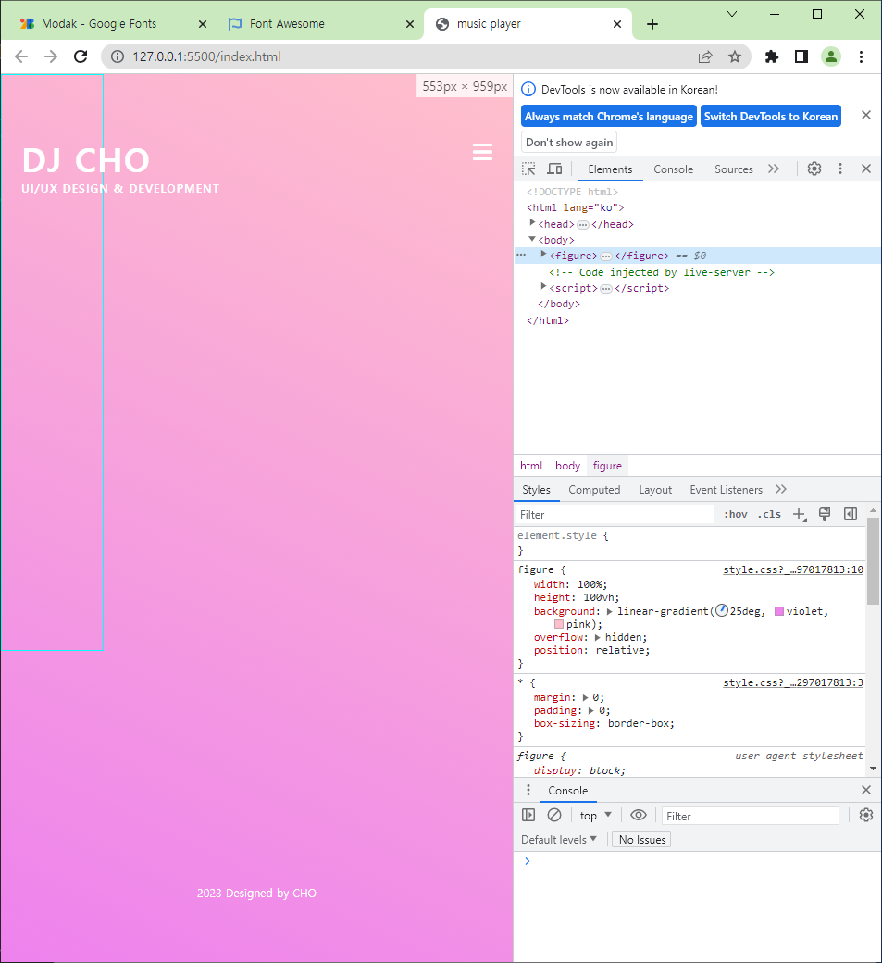The width and height of the screenshot is (882, 963).
Task: Open Console drawer three-dot menu
Action: click(528, 790)
